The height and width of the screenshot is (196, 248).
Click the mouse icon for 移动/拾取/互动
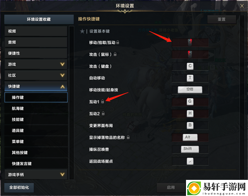pyautogui.click(x=190, y=43)
